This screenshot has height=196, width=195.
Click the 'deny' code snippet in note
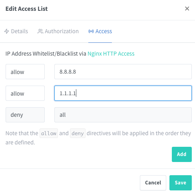[78, 133]
